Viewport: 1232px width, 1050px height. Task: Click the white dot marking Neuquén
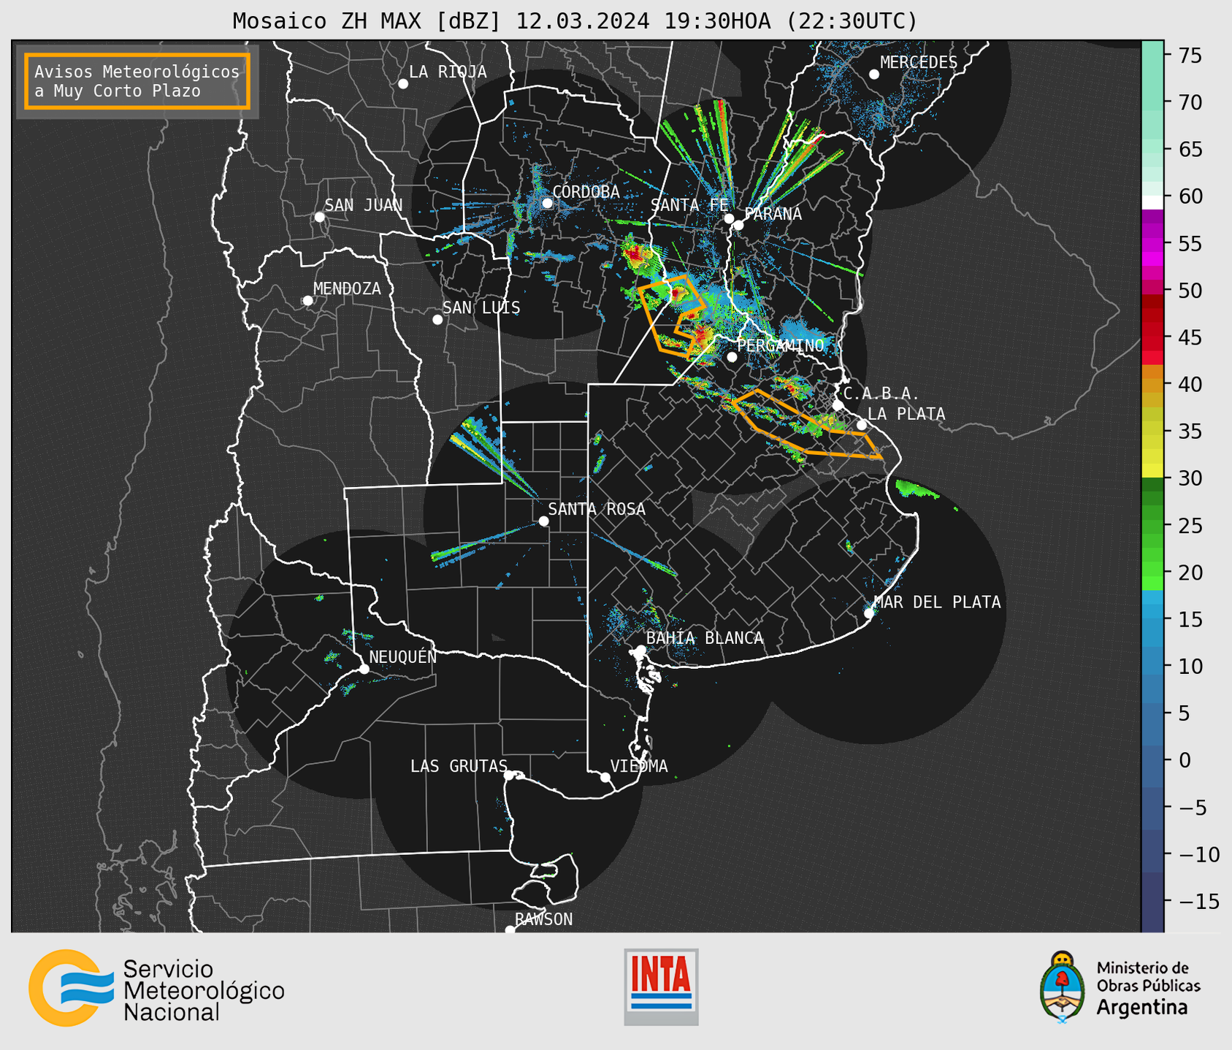coord(364,669)
